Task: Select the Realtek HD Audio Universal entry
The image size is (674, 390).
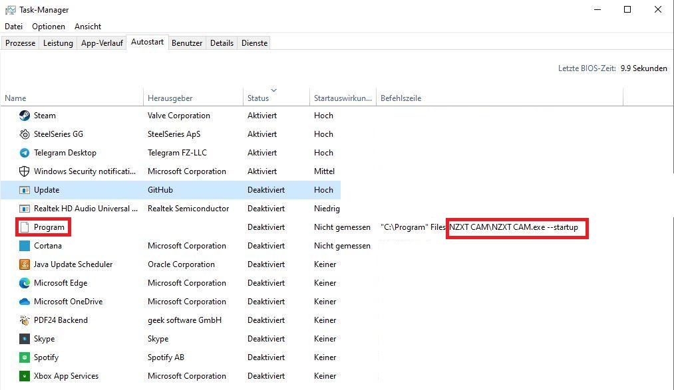Action: pyautogui.click(x=86, y=209)
